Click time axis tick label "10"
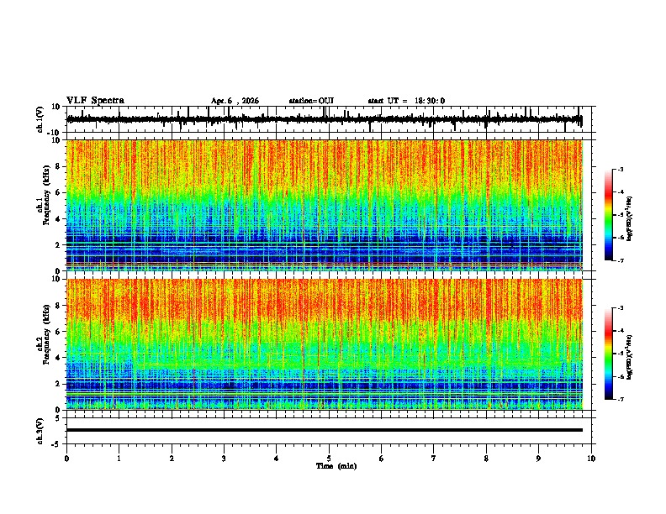The width and height of the screenshot is (666, 514). point(591,459)
